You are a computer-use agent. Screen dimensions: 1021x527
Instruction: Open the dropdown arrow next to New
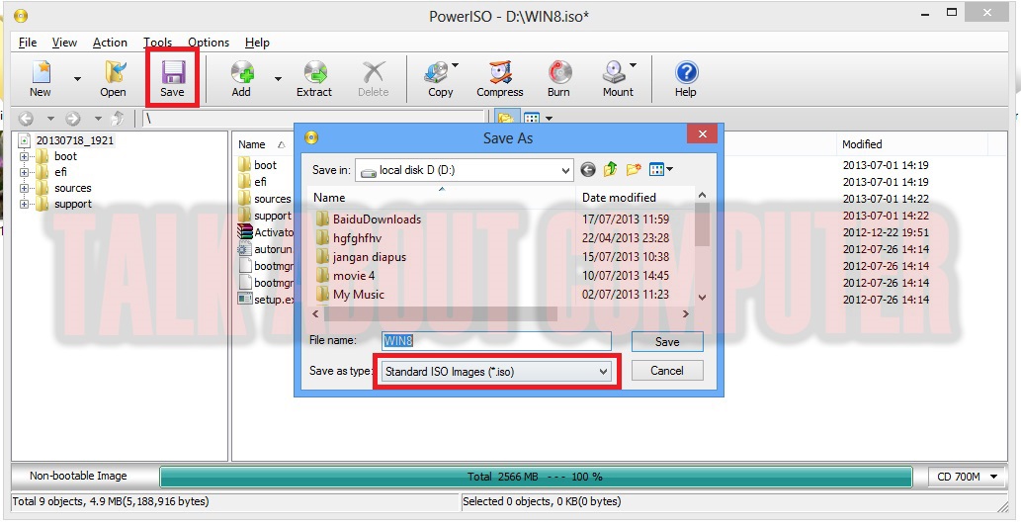click(x=77, y=79)
